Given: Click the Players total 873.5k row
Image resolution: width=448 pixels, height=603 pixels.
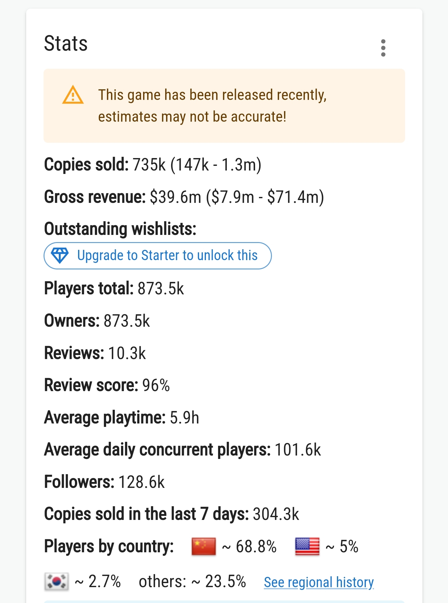Looking at the screenshot, I should coord(114,288).
